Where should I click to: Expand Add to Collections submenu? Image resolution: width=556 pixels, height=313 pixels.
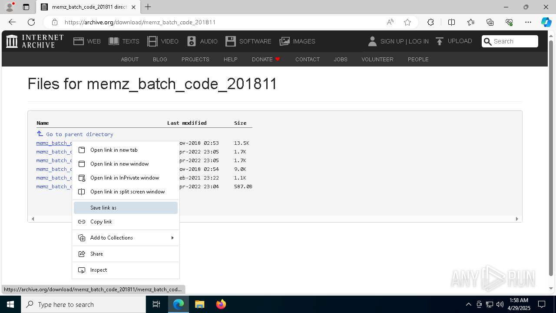(x=126, y=238)
